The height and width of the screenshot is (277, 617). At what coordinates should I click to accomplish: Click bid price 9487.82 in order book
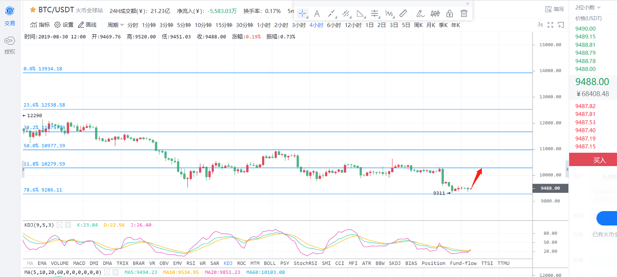click(585, 106)
